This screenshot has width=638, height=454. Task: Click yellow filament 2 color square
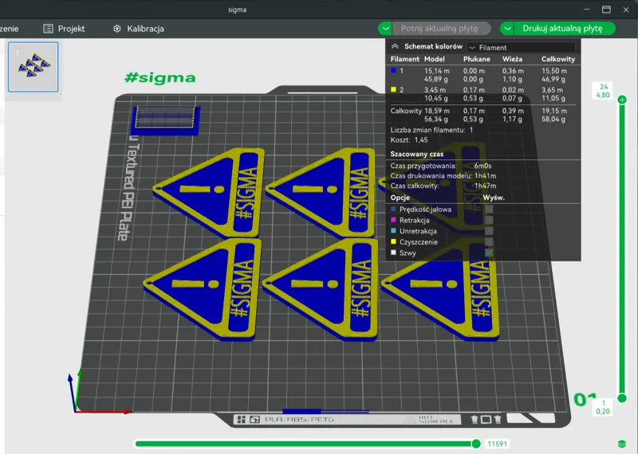click(x=393, y=89)
